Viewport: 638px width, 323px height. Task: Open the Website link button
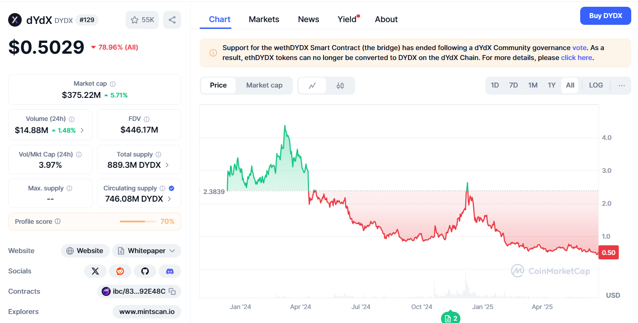pyautogui.click(x=84, y=251)
